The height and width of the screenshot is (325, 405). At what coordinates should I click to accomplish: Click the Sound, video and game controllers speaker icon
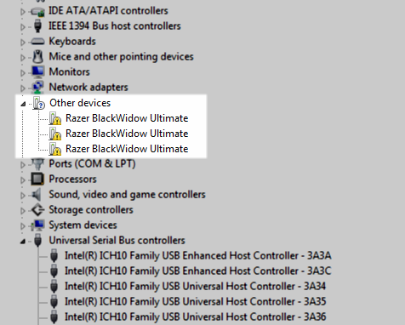[37, 195]
